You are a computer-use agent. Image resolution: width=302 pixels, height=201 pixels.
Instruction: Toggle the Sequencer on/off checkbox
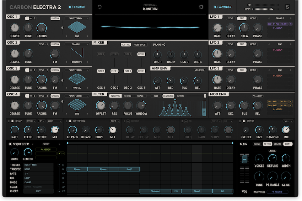pyautogui.click(x=10, y=144)
